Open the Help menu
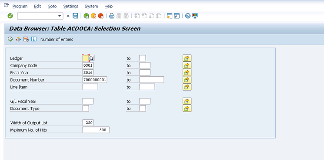Viewport: 324px width, 160px height. click(108, 7)
